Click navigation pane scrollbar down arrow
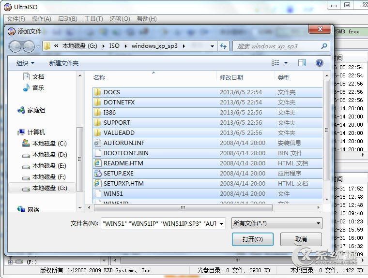 click(x=80, y=208)
